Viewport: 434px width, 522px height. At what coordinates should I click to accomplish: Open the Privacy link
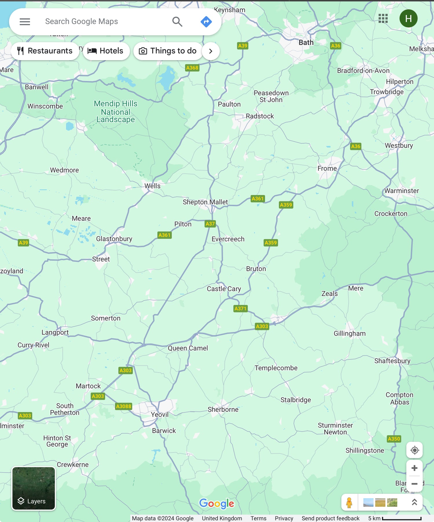(284, 518)
